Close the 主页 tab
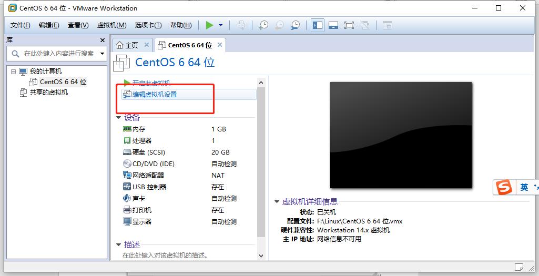Image resolution: width=539 pixels, height=276 pixels. click(146, 45)
